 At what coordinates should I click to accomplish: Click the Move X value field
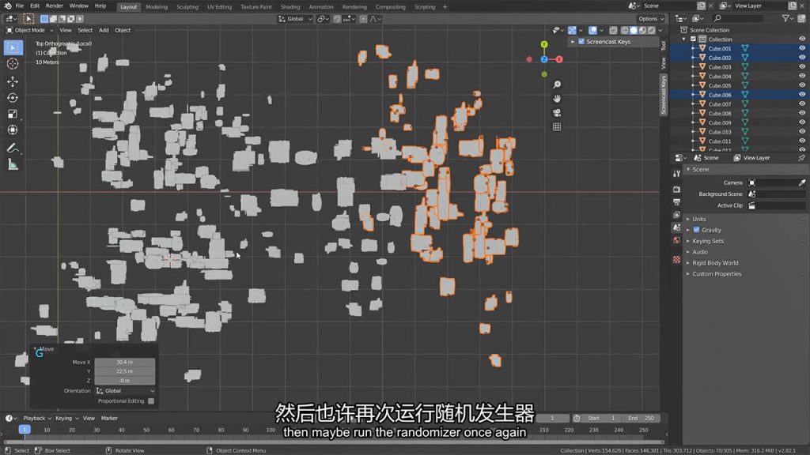pos(124,362)
